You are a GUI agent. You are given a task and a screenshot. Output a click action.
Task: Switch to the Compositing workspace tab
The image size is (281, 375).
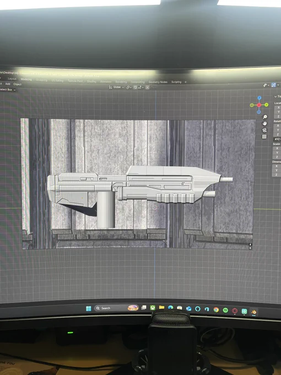tap(138, 82)
